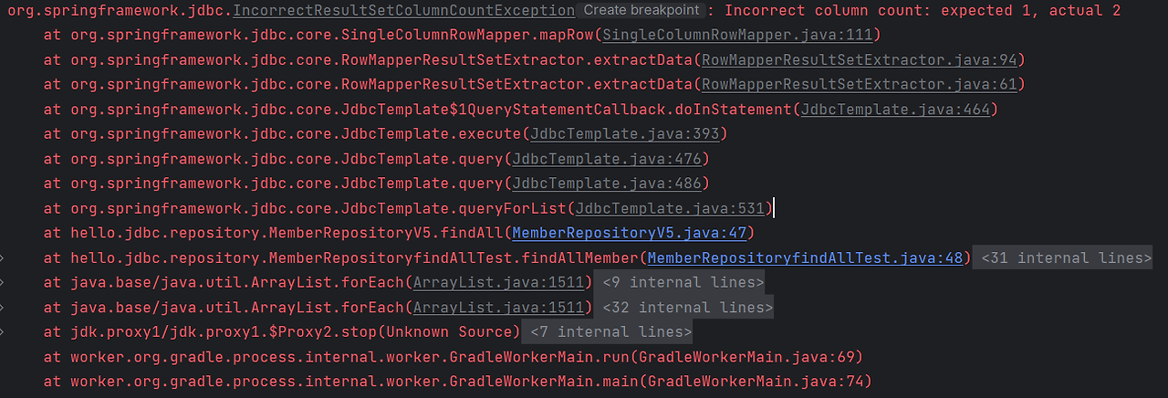Screen dimensions: 1168x398
Task: Expand the 32 internal lines fold
Action: point(683,307)
